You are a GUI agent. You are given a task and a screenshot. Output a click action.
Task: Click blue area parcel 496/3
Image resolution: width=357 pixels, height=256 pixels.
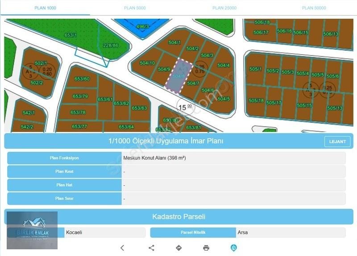point(142,27)
